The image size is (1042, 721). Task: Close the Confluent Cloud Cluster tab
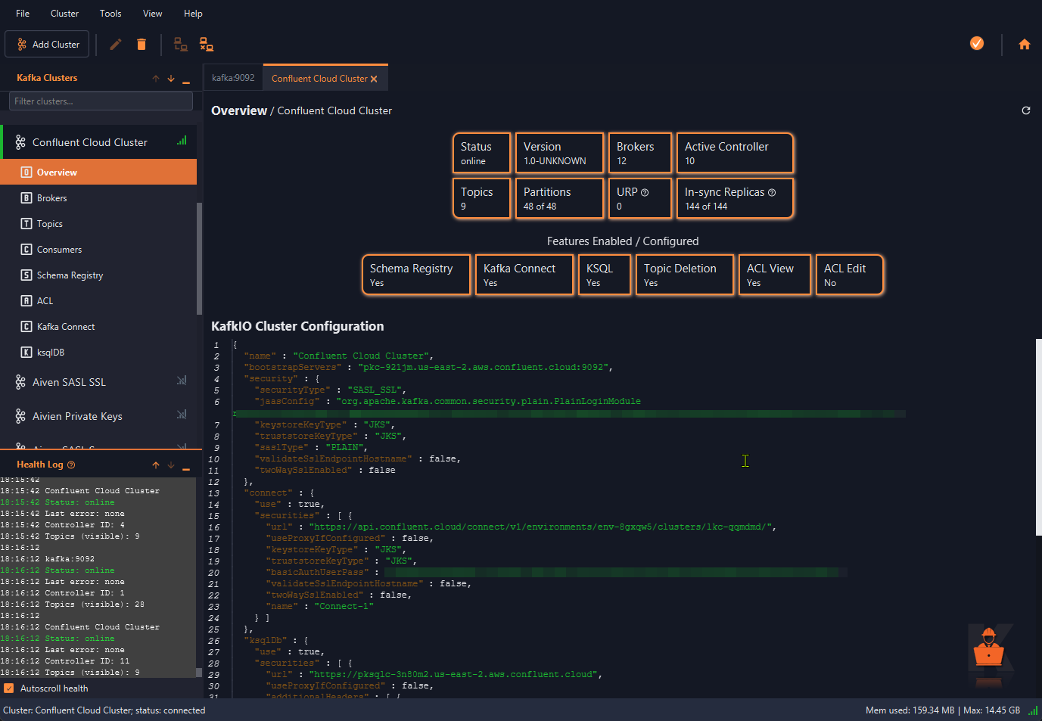tap(374, 79)
